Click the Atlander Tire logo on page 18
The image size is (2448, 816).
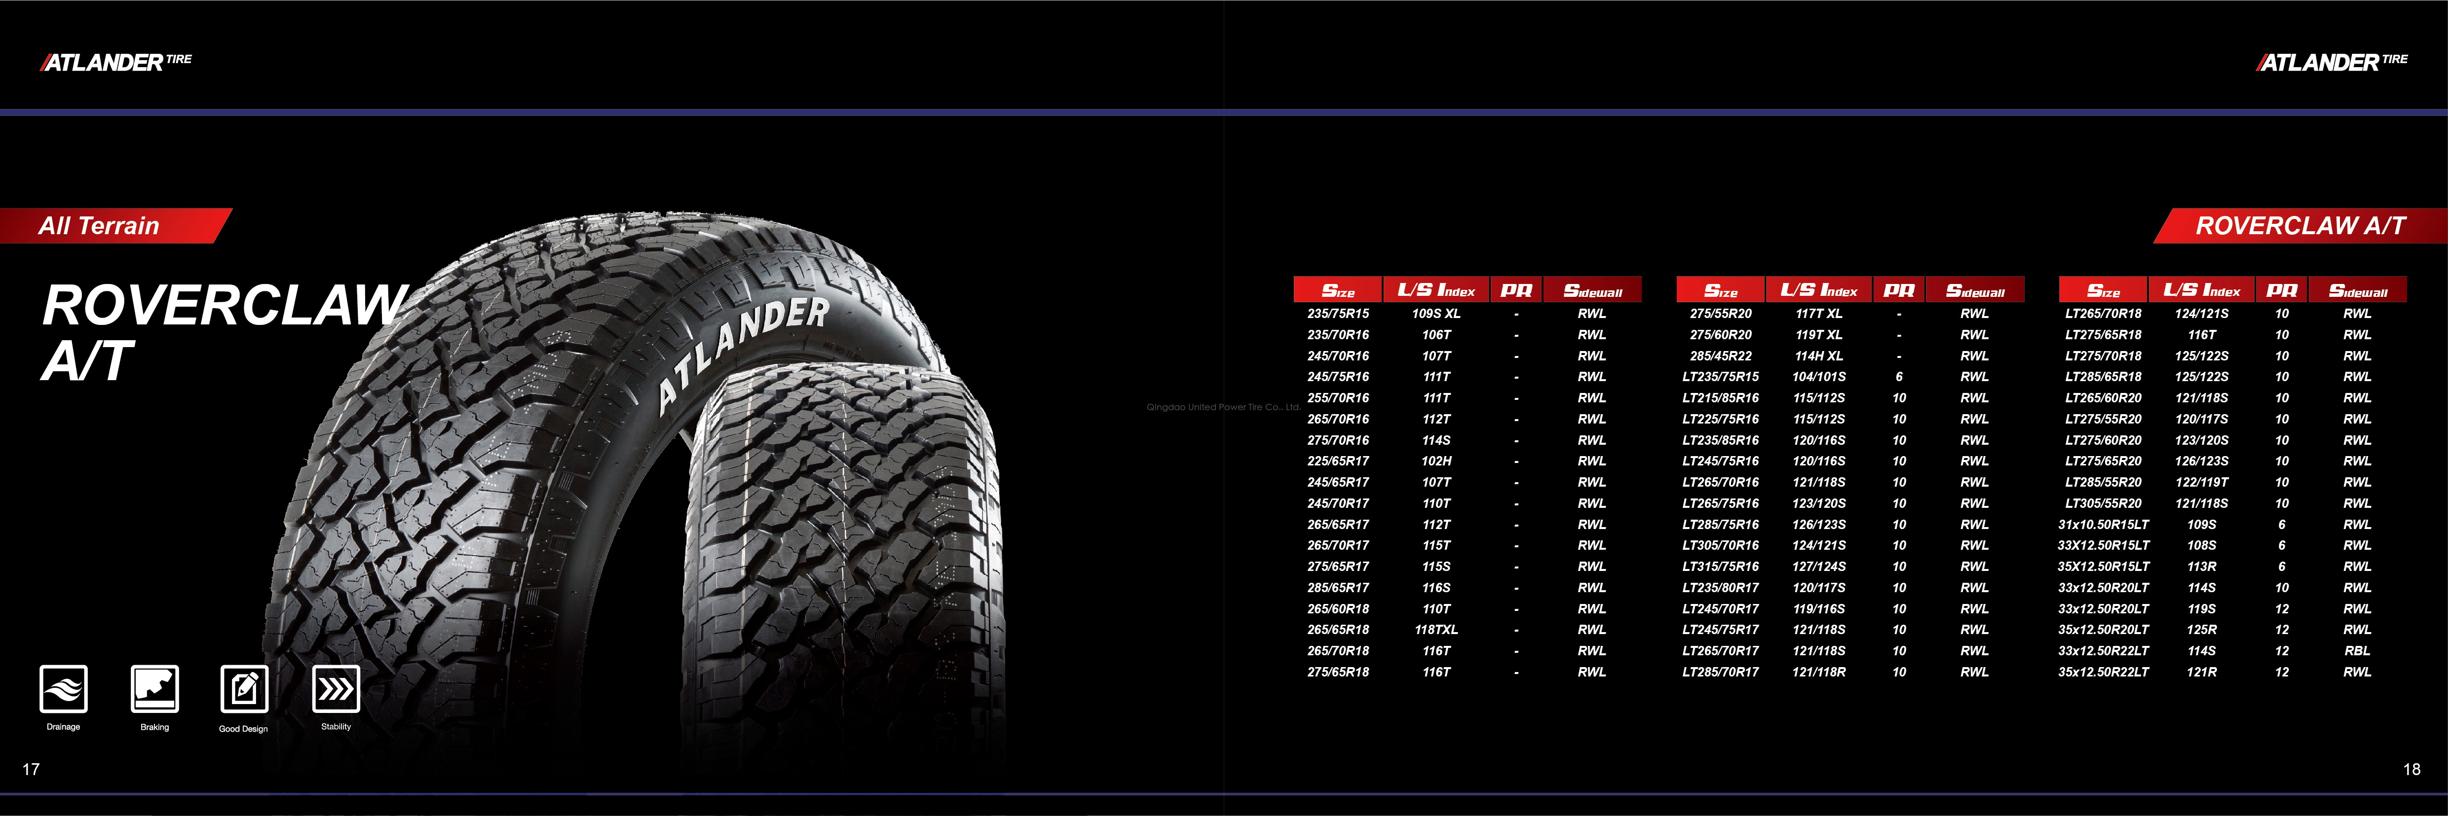(x=2332, y=63)
